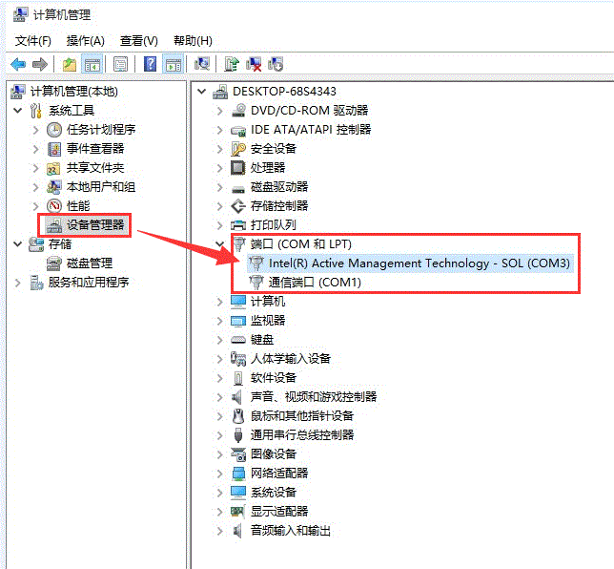Expand the 显示适配器 category

(x=219, y=512)
